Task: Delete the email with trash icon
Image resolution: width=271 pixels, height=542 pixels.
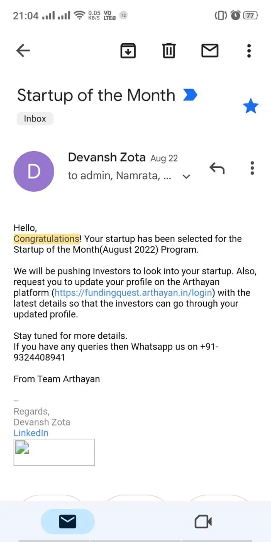Action: tap(169, 51)
